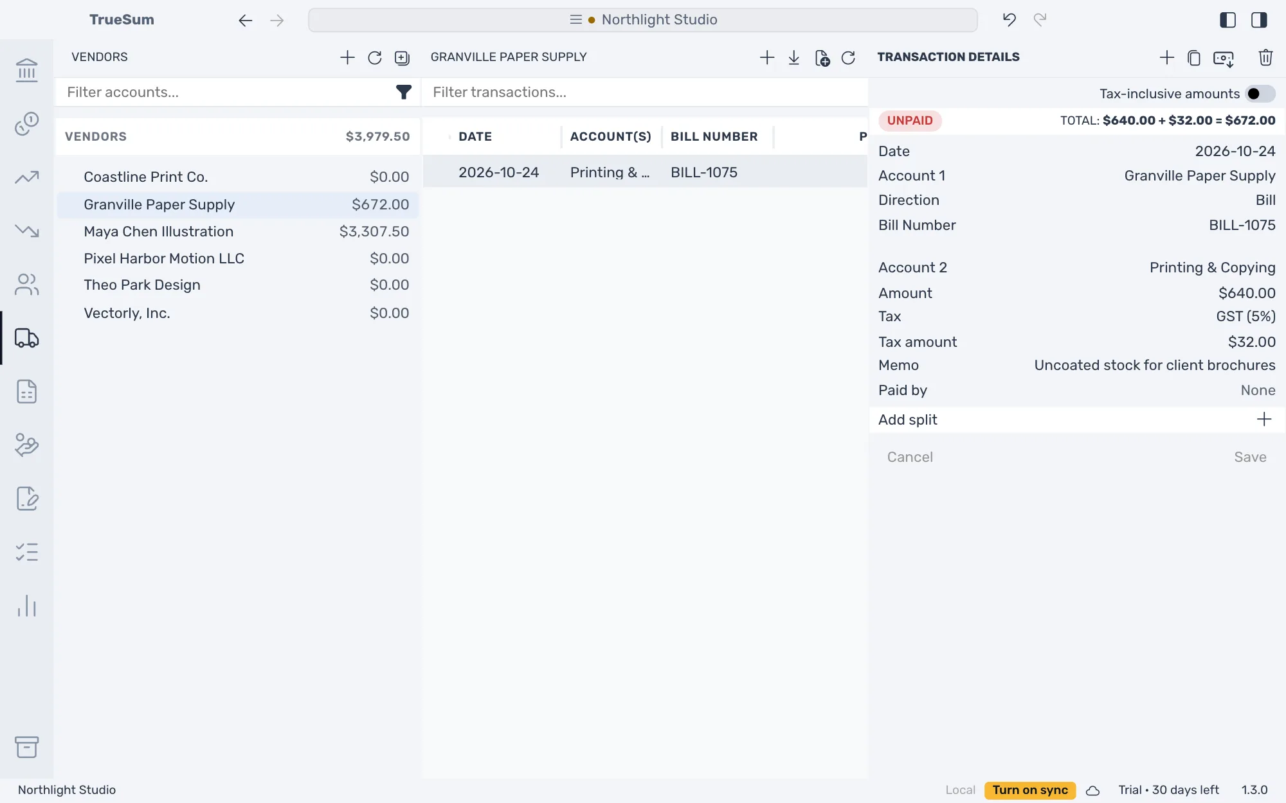This screenshot has width=1286, height=803.
Task: Click Turn on sync button
Action: tap(1030, 790)
